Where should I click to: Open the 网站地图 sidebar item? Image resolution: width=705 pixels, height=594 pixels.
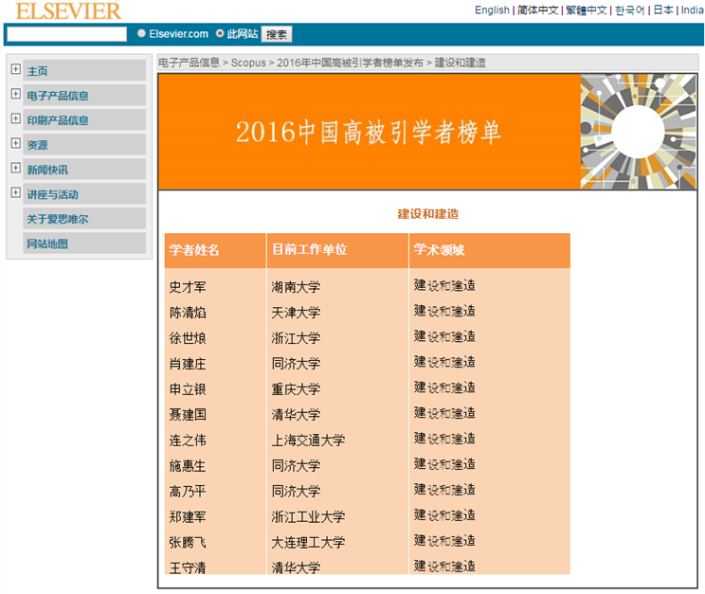tap(84, 243)
